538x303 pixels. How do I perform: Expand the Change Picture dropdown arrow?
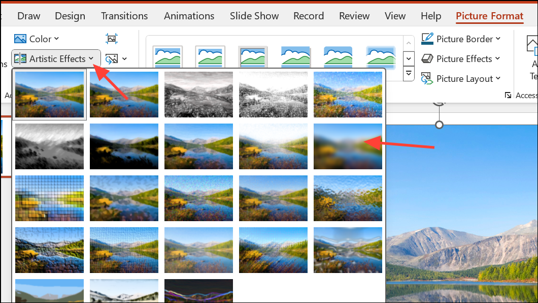click(x=124, y=59)
